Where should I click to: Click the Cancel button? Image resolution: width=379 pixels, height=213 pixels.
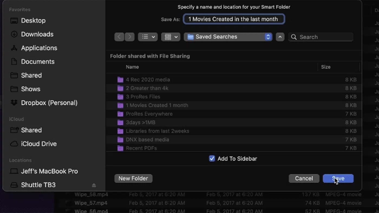(304, 178)
